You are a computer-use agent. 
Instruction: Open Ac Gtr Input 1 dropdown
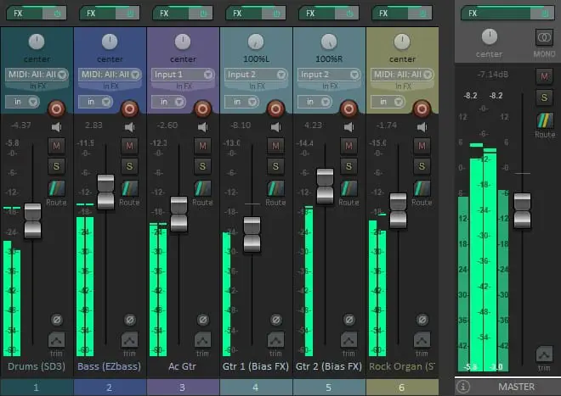183,75
